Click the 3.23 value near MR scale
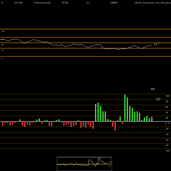This screenshot has width=171, height=171. [x=158, y=98]
